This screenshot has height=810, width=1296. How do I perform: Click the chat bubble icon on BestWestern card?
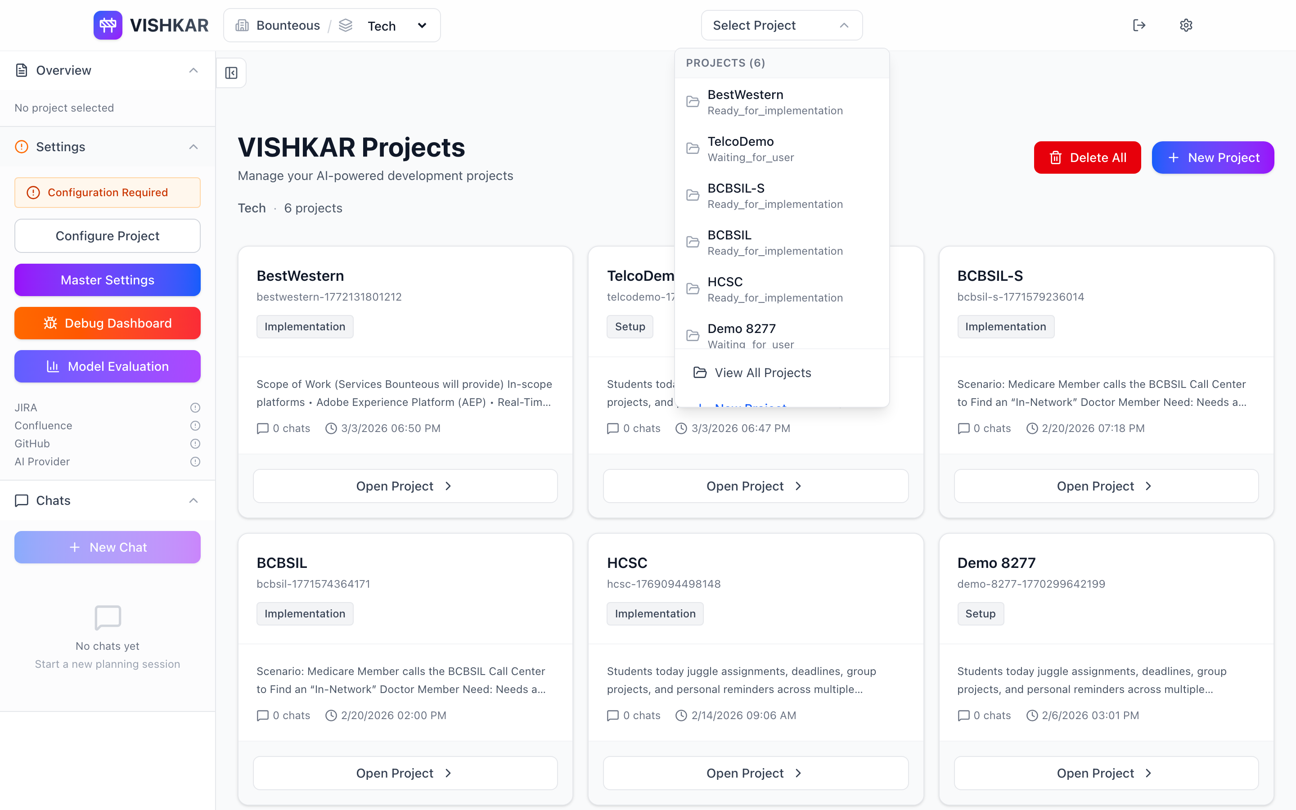pyautogui.click(x=262, y=428)
